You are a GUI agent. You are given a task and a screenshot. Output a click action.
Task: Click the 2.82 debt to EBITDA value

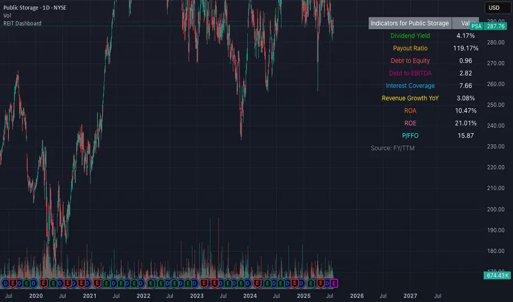(465, 73)
